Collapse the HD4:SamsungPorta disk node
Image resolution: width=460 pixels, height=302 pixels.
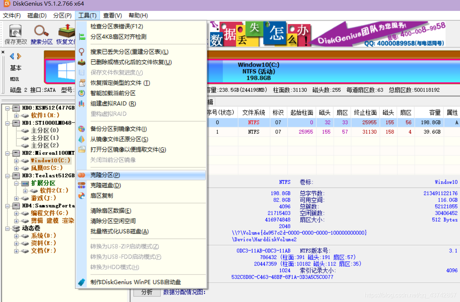click(8, 206)
